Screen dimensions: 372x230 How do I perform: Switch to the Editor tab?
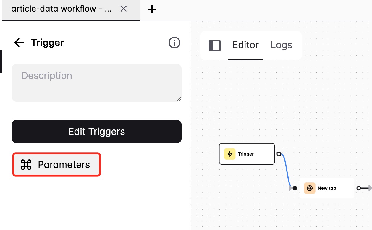[x=245, y=45]
